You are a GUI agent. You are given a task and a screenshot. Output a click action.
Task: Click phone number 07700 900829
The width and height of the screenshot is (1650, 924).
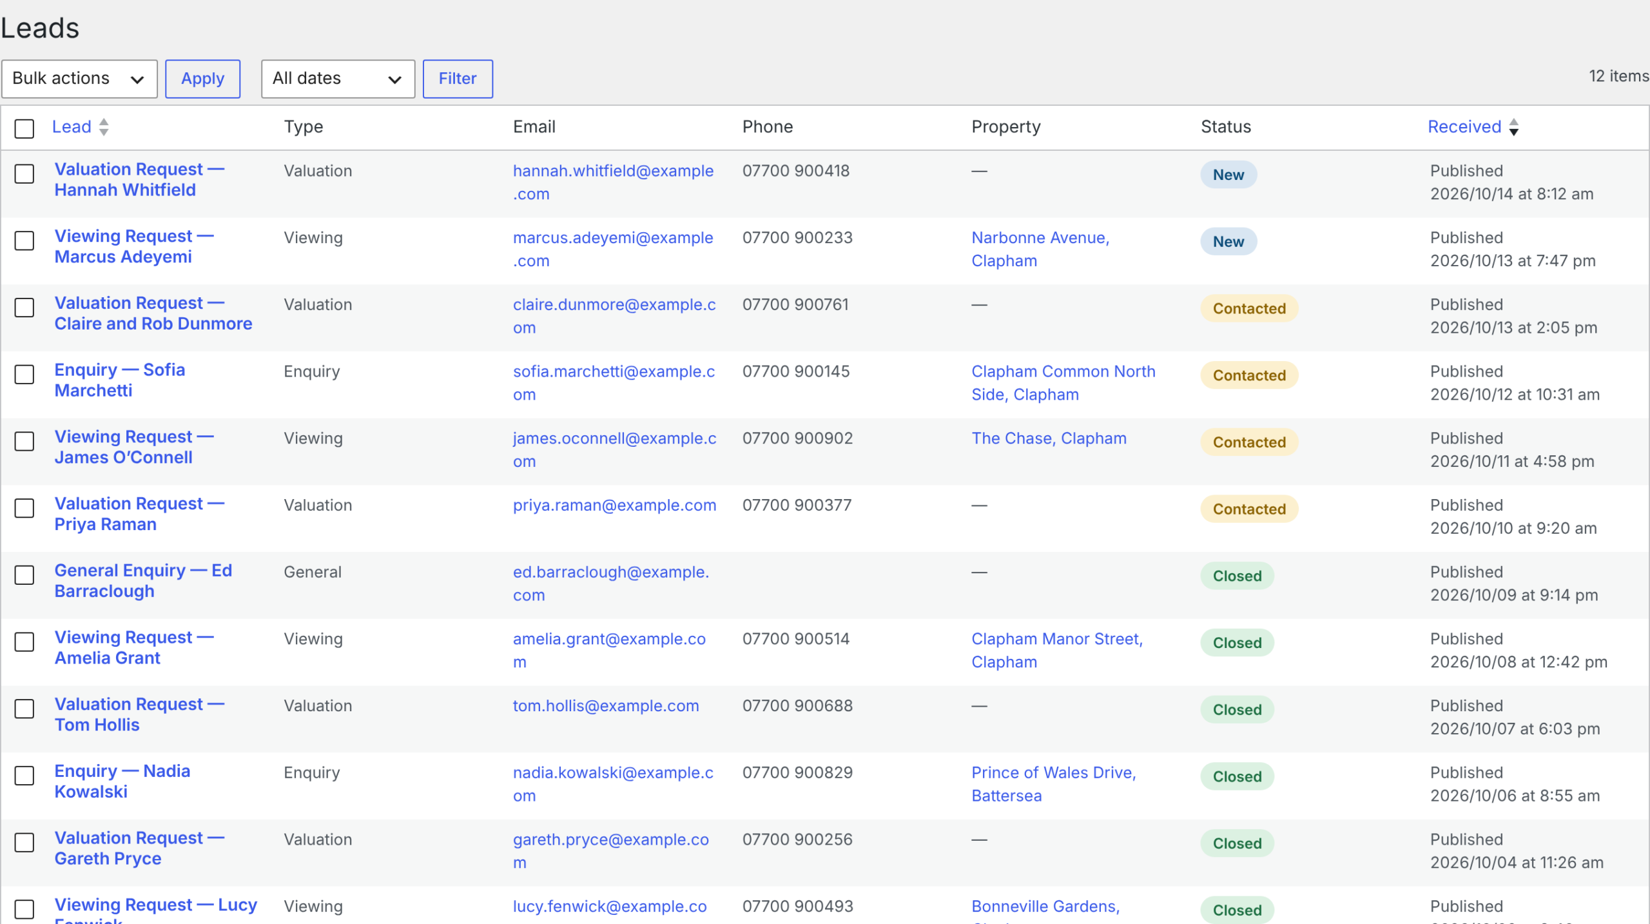click(797, 772)
